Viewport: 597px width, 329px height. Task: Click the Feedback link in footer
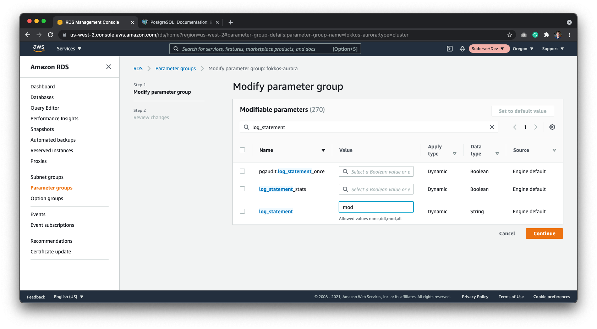tap(36, 297)
